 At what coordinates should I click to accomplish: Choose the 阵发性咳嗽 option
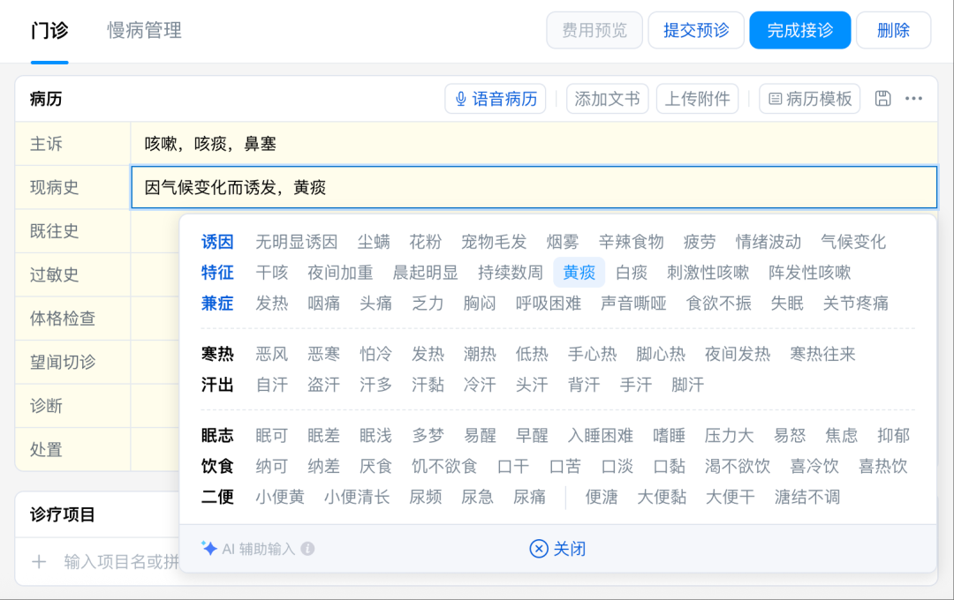[x=809, y=273]
